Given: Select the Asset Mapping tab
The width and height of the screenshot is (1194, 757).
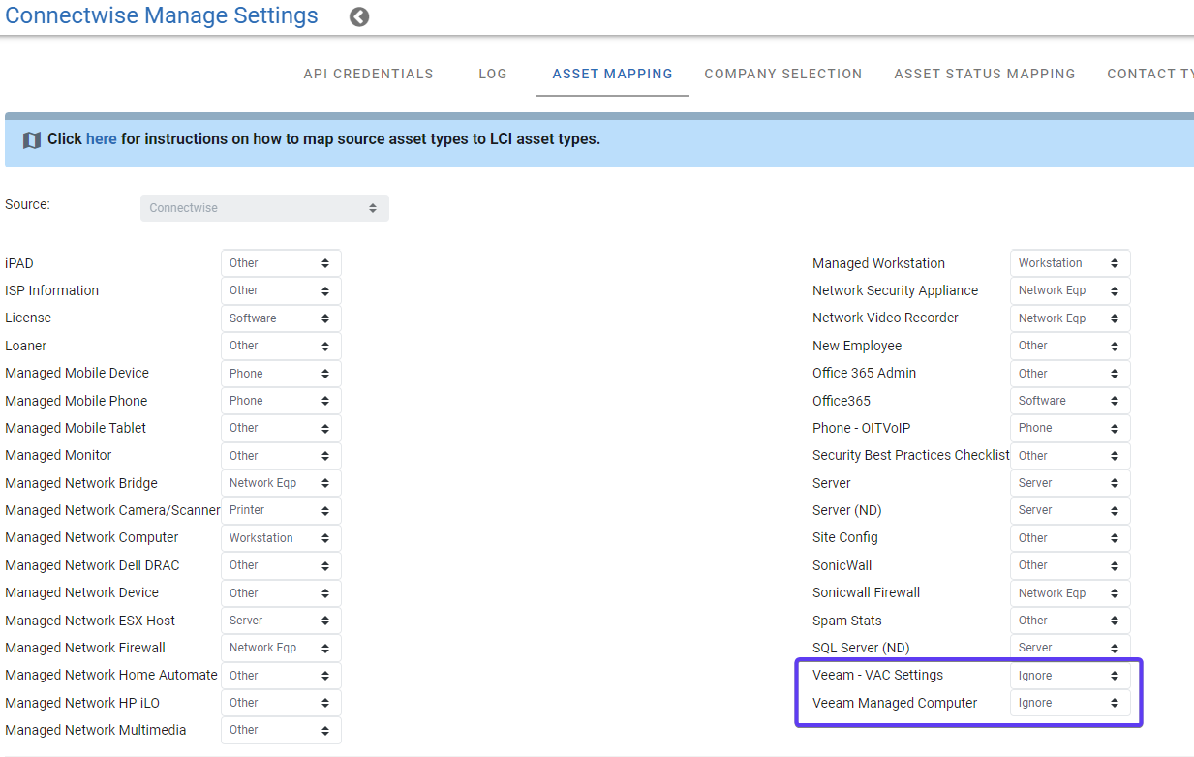Looking at the screenshot, I should 612,74.
